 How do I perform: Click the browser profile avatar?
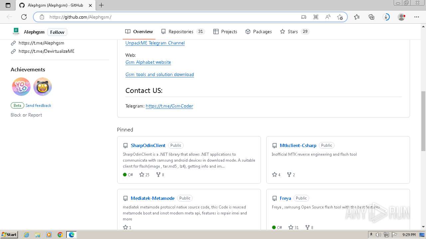(401, 17)
